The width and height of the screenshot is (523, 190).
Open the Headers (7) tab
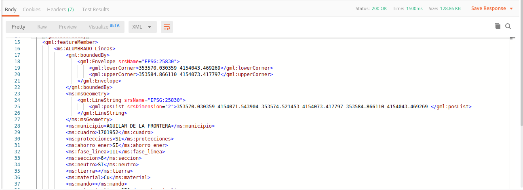coord(60,9)
